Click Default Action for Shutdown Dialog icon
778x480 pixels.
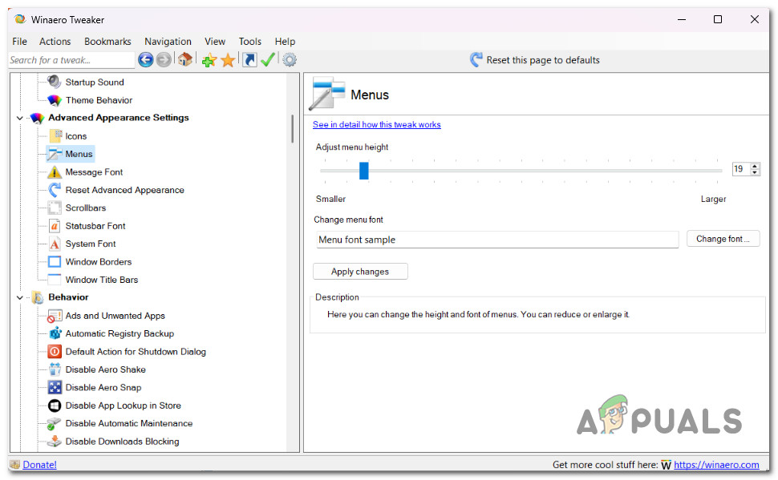click(x=55, y=352)
